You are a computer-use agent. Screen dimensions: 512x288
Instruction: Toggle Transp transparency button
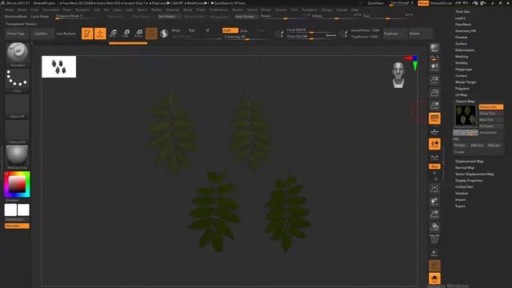(434, 253)
